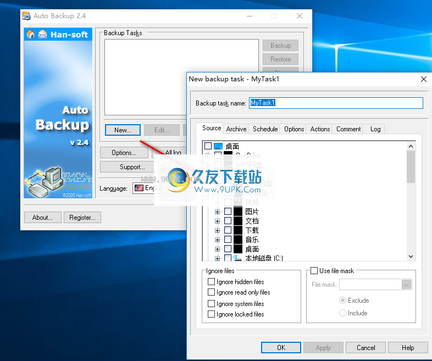Click the Restore button in Auto Backup
Viewport: 432px width, 361px height.
[x=280, y=59]
